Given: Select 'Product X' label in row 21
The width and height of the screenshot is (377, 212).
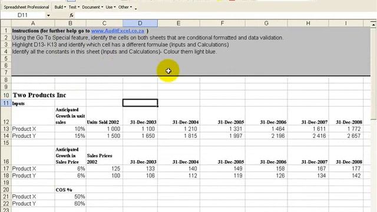Looking at the screenshot, I should (x=33, y=197).
